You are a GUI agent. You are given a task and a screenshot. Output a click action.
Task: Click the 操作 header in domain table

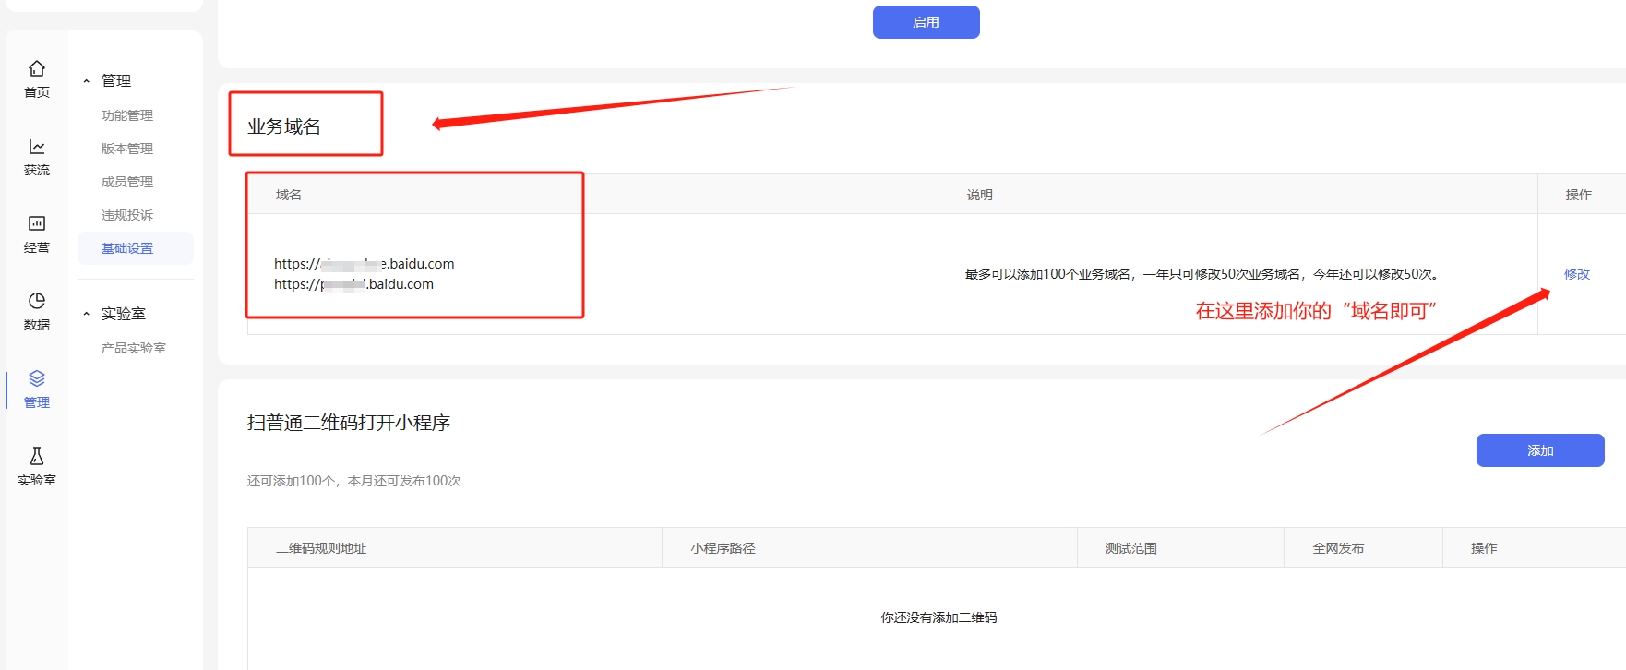pos(1579,195)
